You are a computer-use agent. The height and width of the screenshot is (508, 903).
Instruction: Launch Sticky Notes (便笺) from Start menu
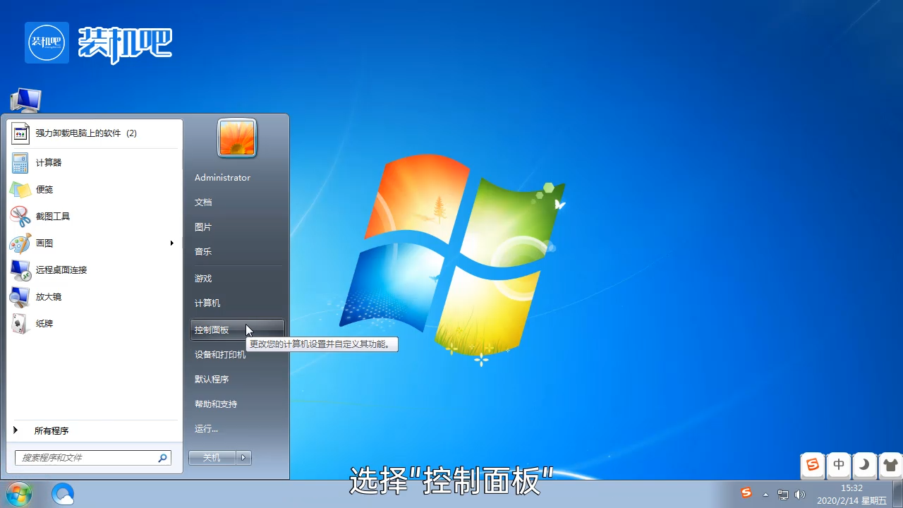(x=44, y=190)
